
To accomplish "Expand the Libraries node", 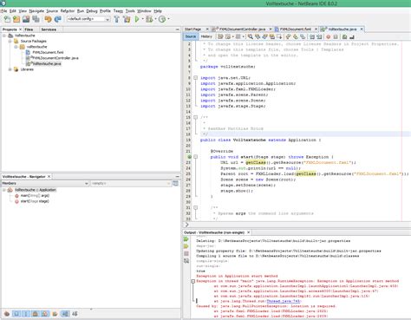I will pyautogui.click(x=10, y=69).
